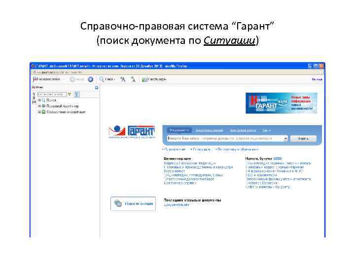Click the context filter field in Menu panel
This screenshot has width=355, height=266.
[52, 94]
